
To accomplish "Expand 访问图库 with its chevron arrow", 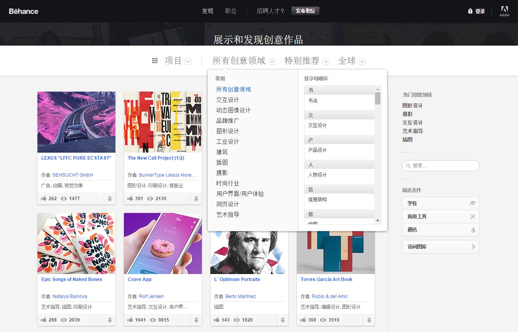I will (473, 247).
